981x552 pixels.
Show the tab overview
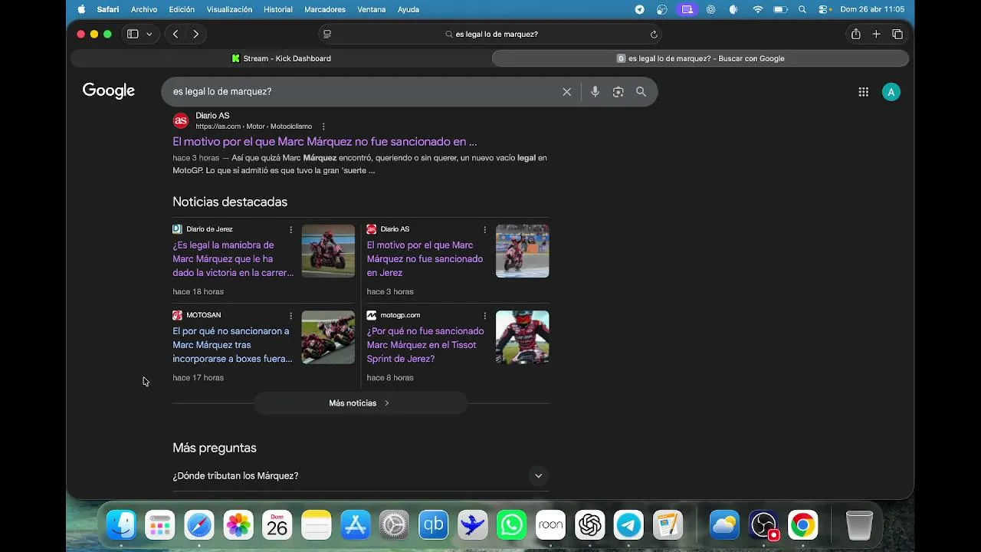coord(897,34)
